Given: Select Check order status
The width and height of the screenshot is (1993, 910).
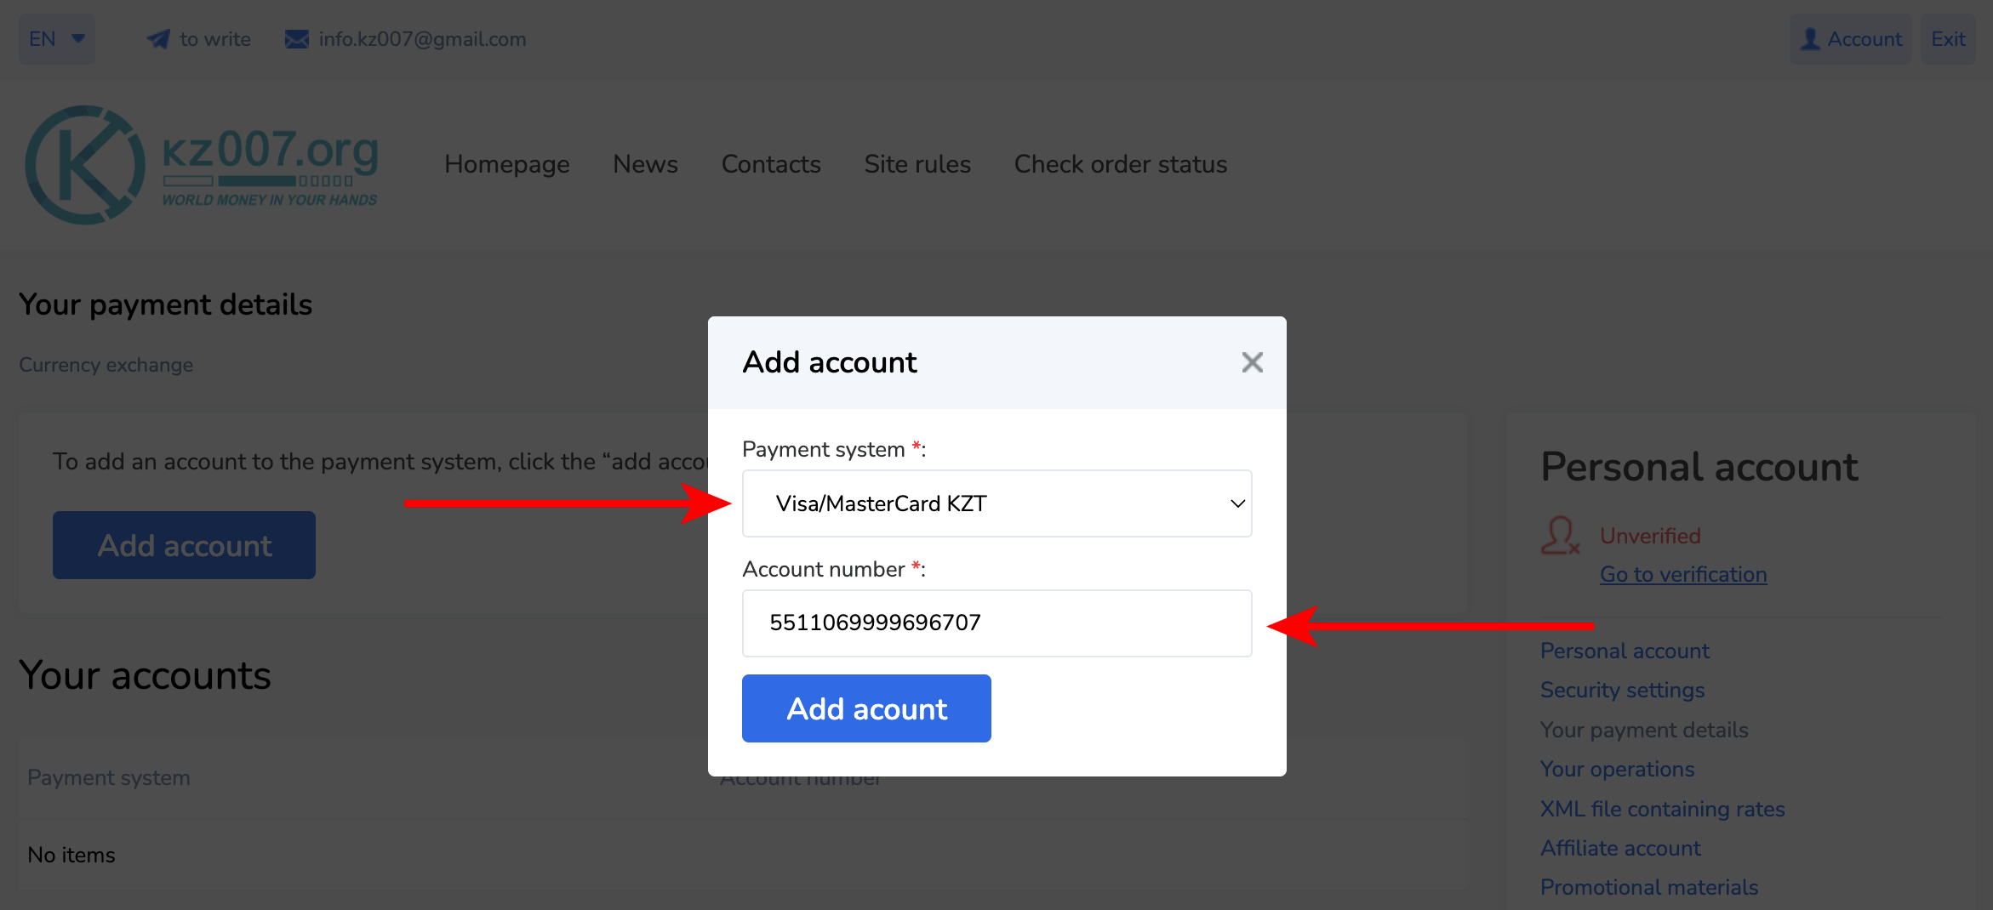Looking at the screenshot, I should click(x=1120, y=164).
